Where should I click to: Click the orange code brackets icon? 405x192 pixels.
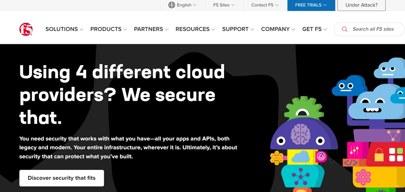pos(351,163)
